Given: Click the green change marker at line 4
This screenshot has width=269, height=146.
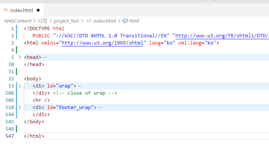Looking at the screenshot, I should coord(17,50).
